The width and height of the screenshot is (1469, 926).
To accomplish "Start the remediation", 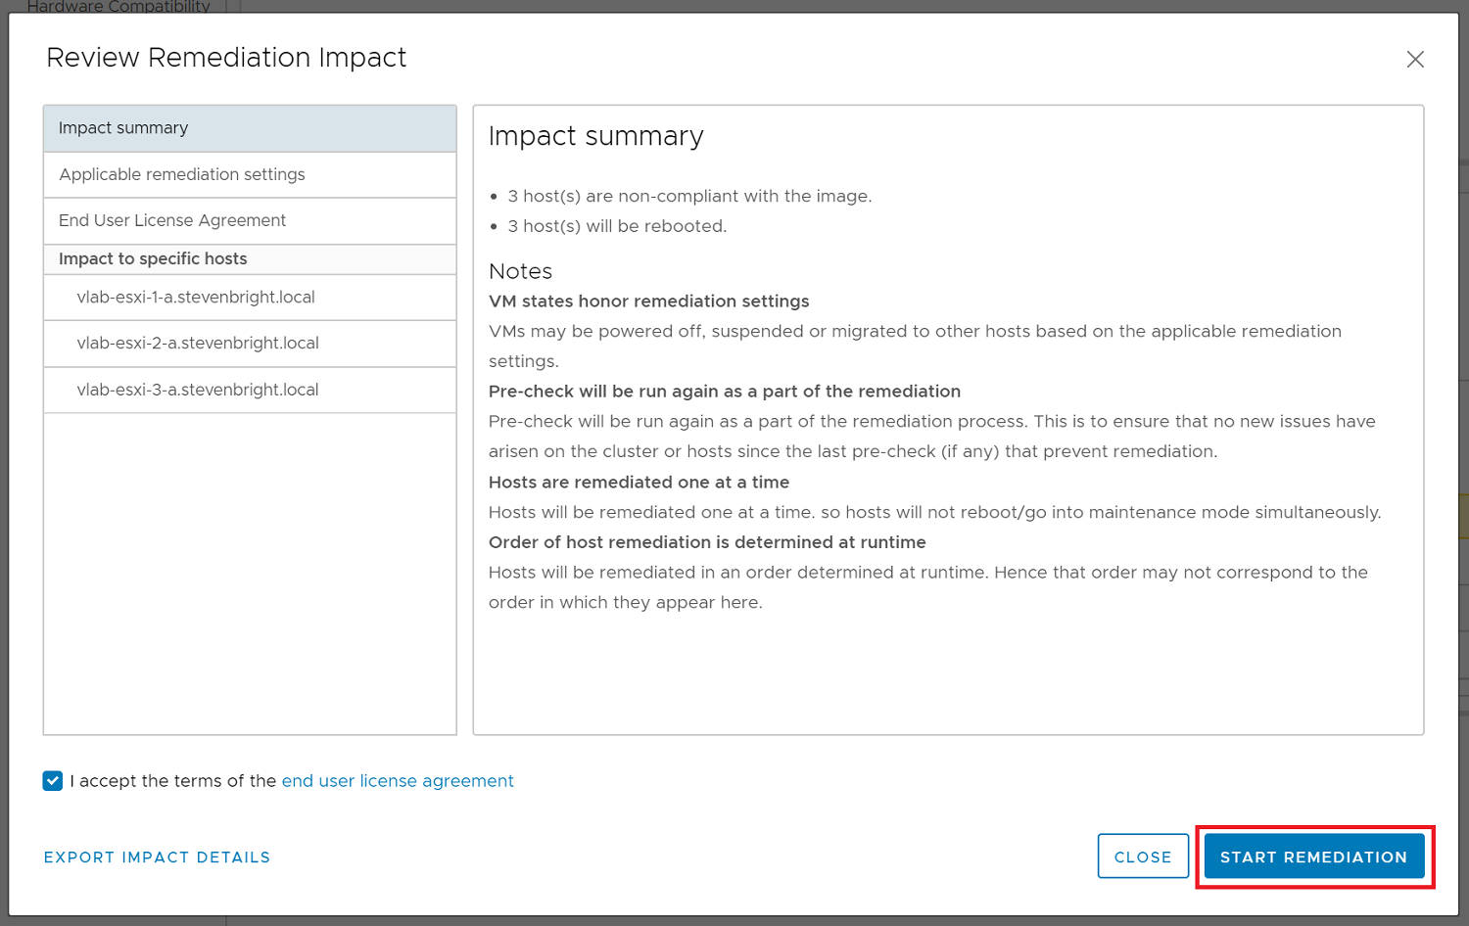I will [x=1313, y=857].
